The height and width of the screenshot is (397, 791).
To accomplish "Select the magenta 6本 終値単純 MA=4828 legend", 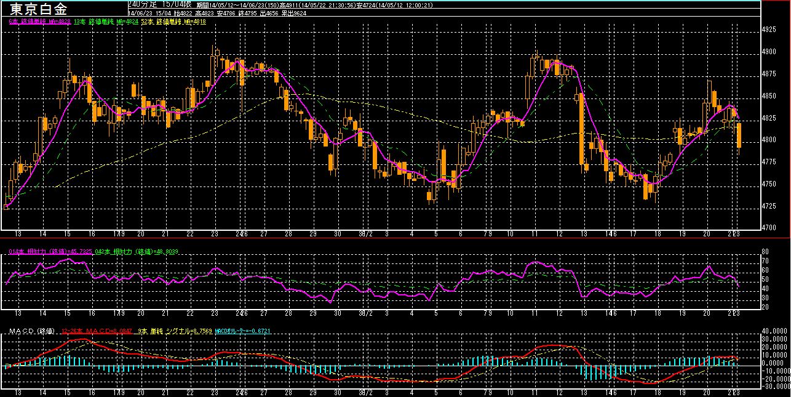I will 40,22.
